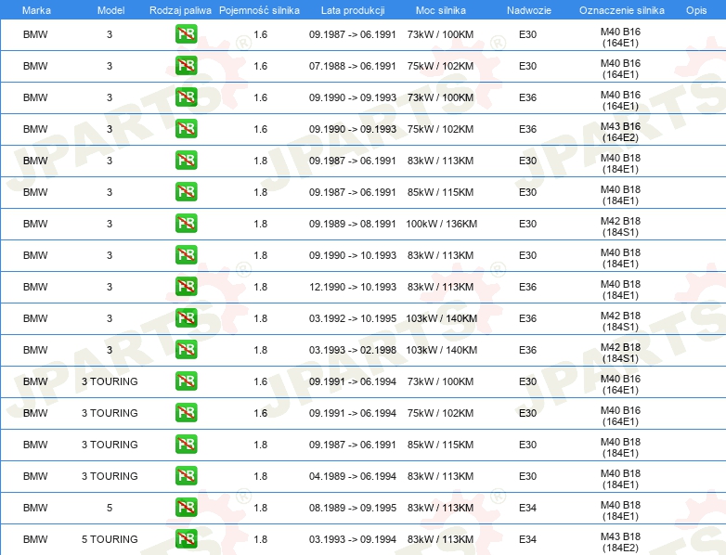This screenshot has height=555, width=726.
Task: Select the 5 TOURING model cell
Action: 110,539
